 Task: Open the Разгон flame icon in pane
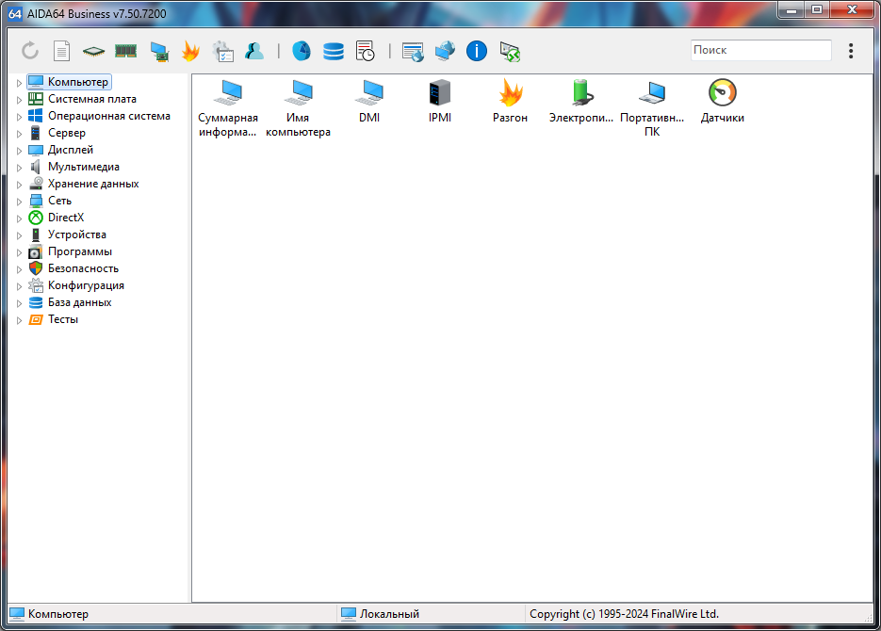click(x=510, y=102)
